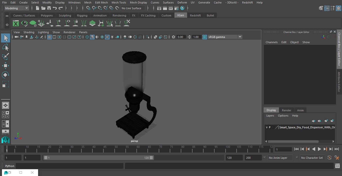342x176 pixels.
Task: Step to the next key
Action: tap(325, 149)
